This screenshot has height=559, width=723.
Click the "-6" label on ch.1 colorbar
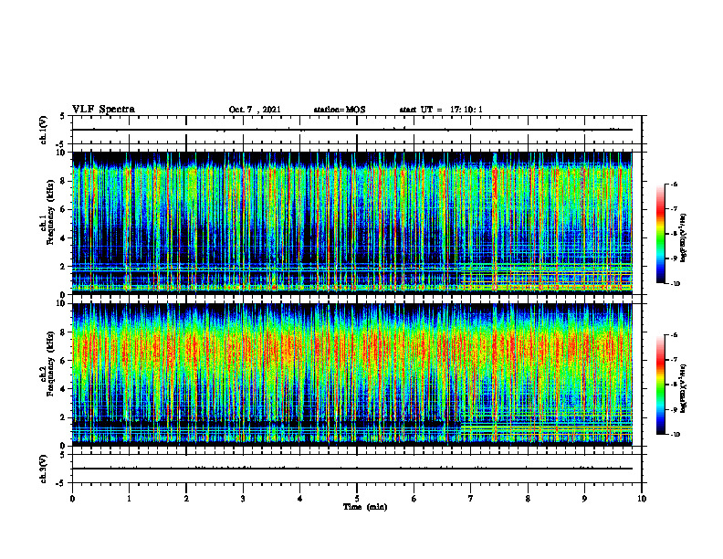pyautogui.click(x=674, y=185)
